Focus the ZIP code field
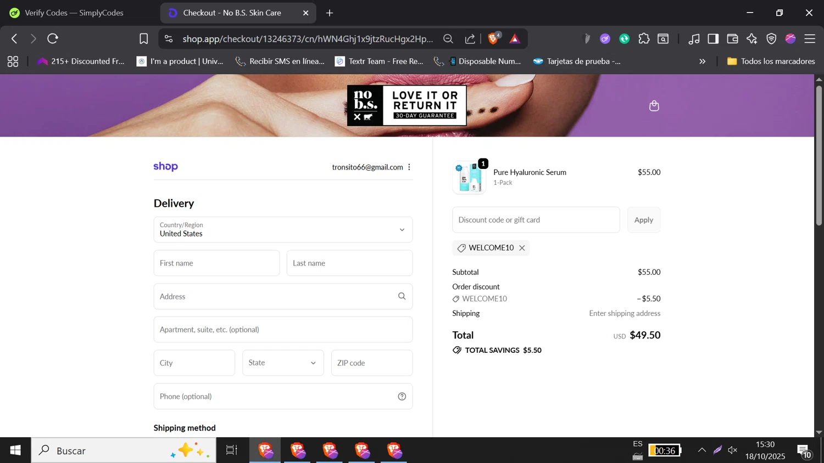Image resolution: width=824 pixels, height=463 pixels. coord(372,363)
